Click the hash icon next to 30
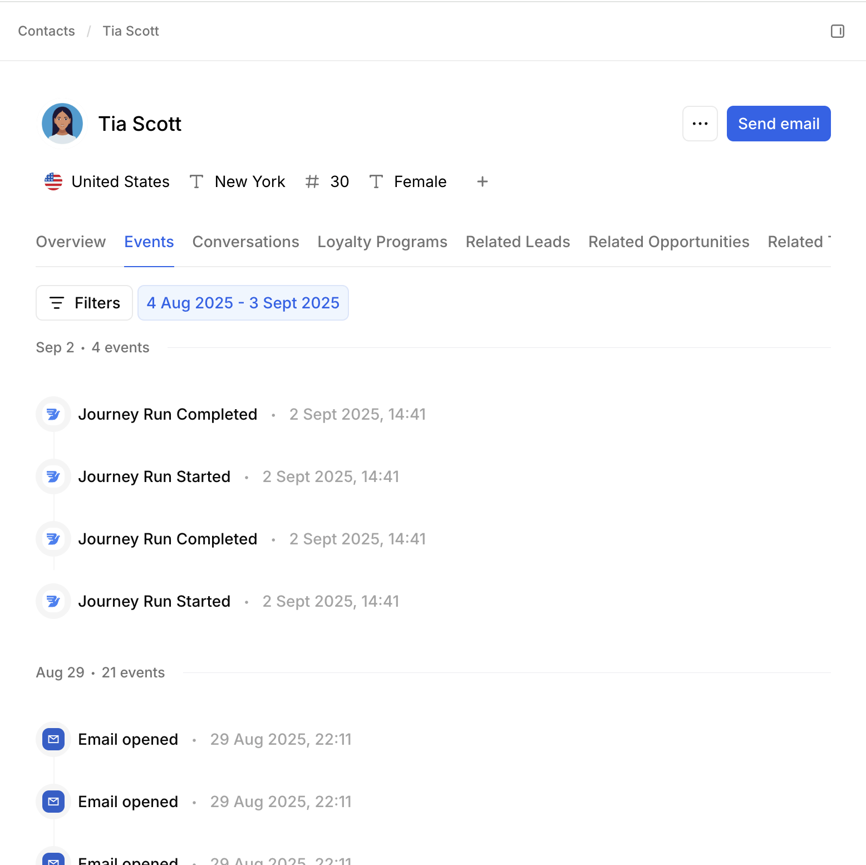Screen dimensions: 866x865 tap(312, 181)
